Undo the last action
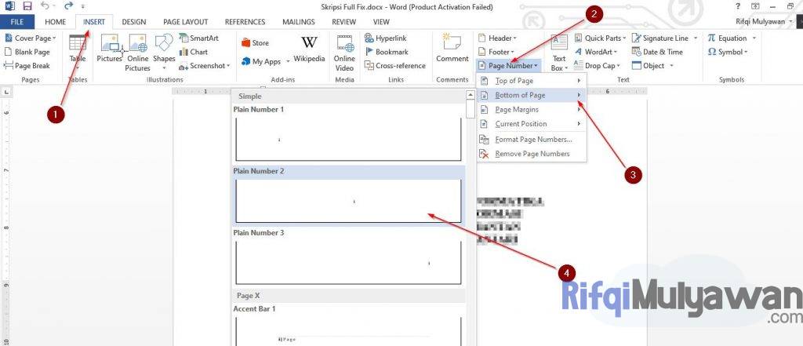This screenshot has height=346, width=803. point(45,6)
